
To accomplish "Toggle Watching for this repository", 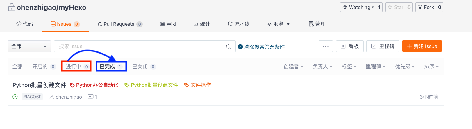I will point(358,7).
